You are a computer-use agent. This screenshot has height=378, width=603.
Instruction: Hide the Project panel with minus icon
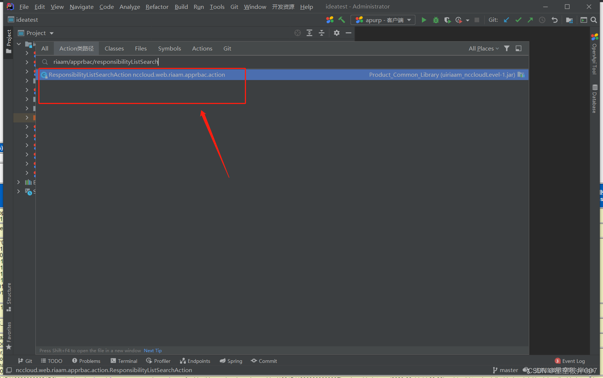click(x=349, y=33)
